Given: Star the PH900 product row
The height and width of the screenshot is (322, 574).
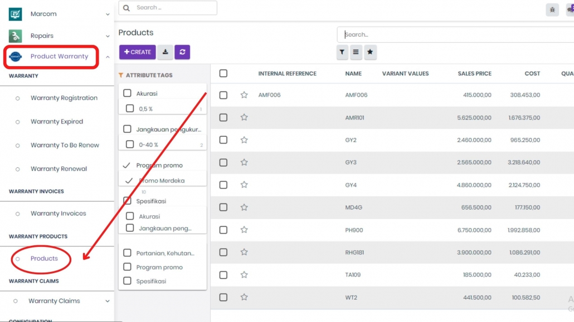Looking at the screenshot, I should click(244, 230).
